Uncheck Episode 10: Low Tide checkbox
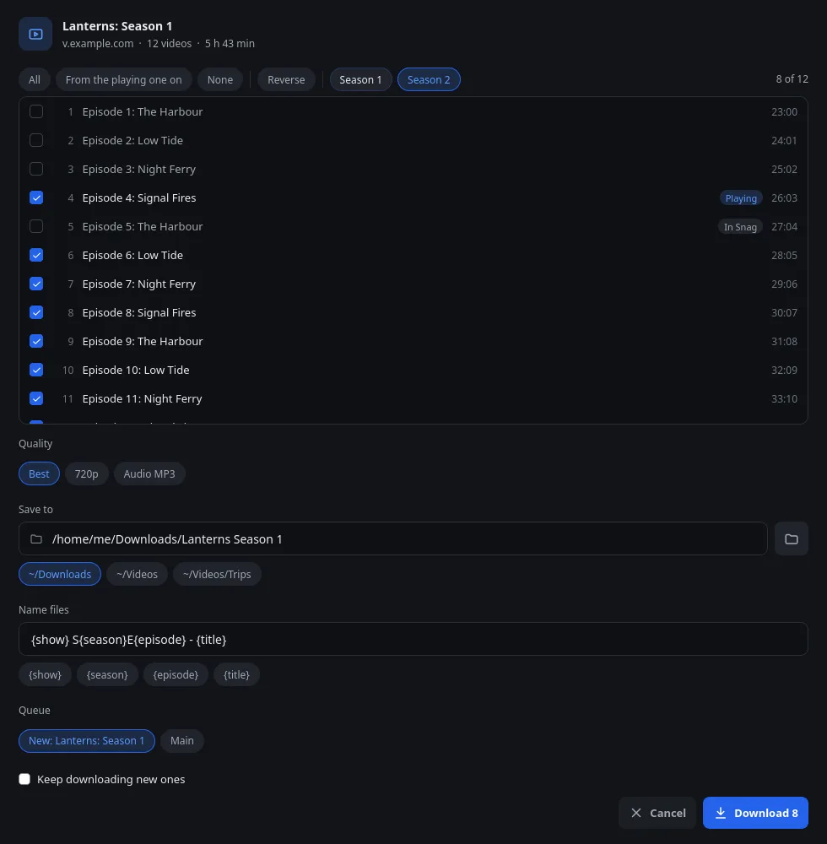 pos(36,370)
